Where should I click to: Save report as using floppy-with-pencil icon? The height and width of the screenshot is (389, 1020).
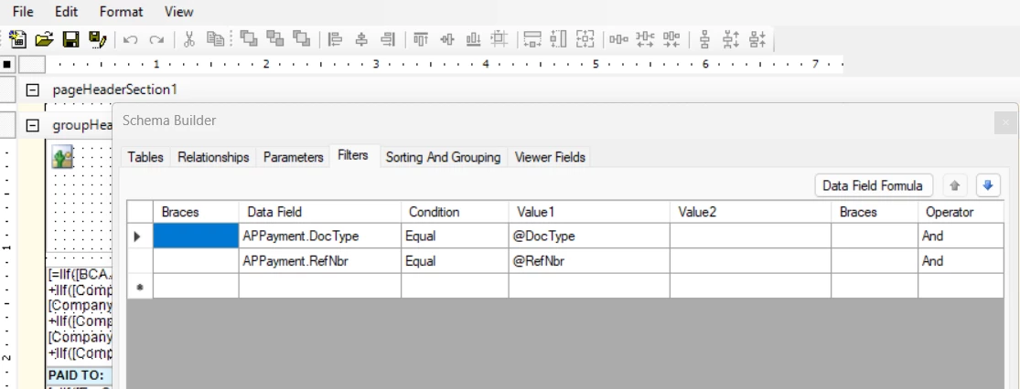click(97, 39)
